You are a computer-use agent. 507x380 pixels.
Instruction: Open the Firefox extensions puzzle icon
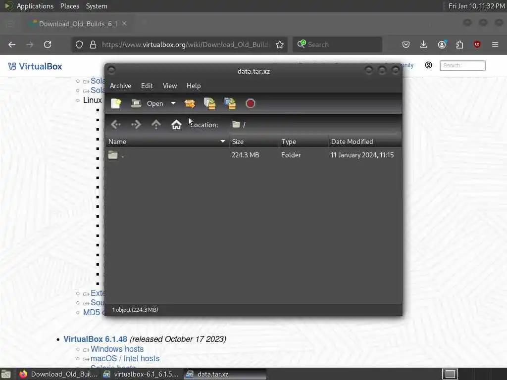459,45
